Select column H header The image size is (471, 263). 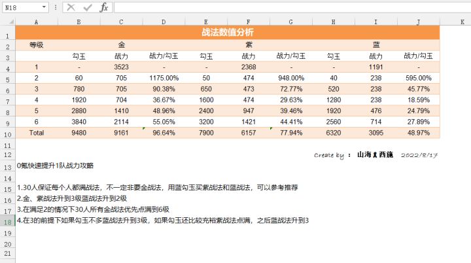(334, 22)
